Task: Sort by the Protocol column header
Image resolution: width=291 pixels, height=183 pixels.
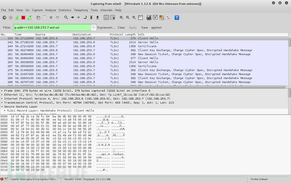Action: click(x=116, y=35)
